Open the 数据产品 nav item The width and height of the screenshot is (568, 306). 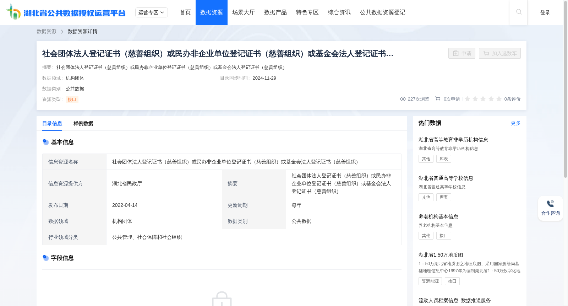tap(275, 12)
